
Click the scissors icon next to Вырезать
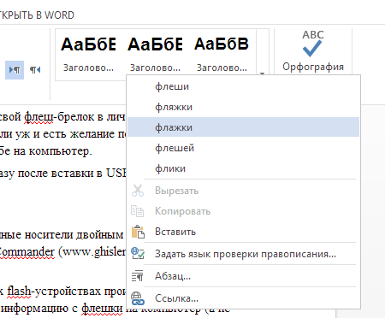point(138,191)
